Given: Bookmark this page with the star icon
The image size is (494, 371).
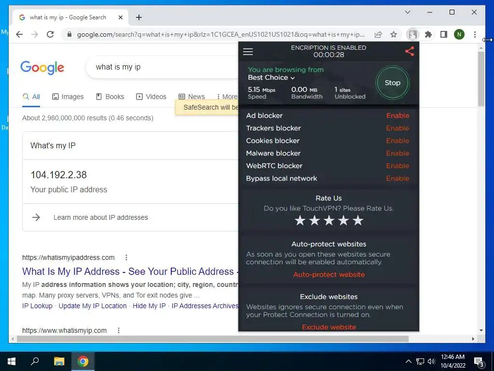Looking at the screenshot, I should pos(394,34).
